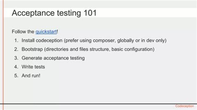Image resolution: width=197 pixels, height=110 pixels.
Task: Click list number 3 marker
Action: 16,58
